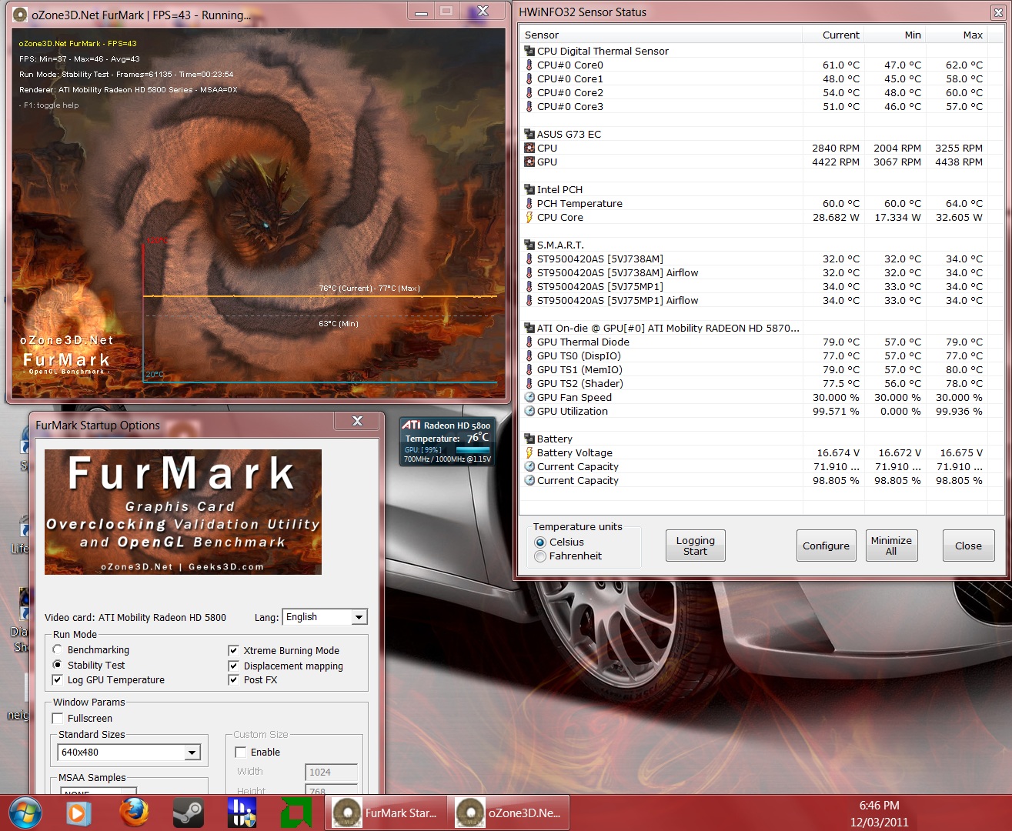The image size is (1012, 831).
Task: Select the ST9500420AS [5VJ75MP1] Airflow row
Action: click(x=753, y=300)
